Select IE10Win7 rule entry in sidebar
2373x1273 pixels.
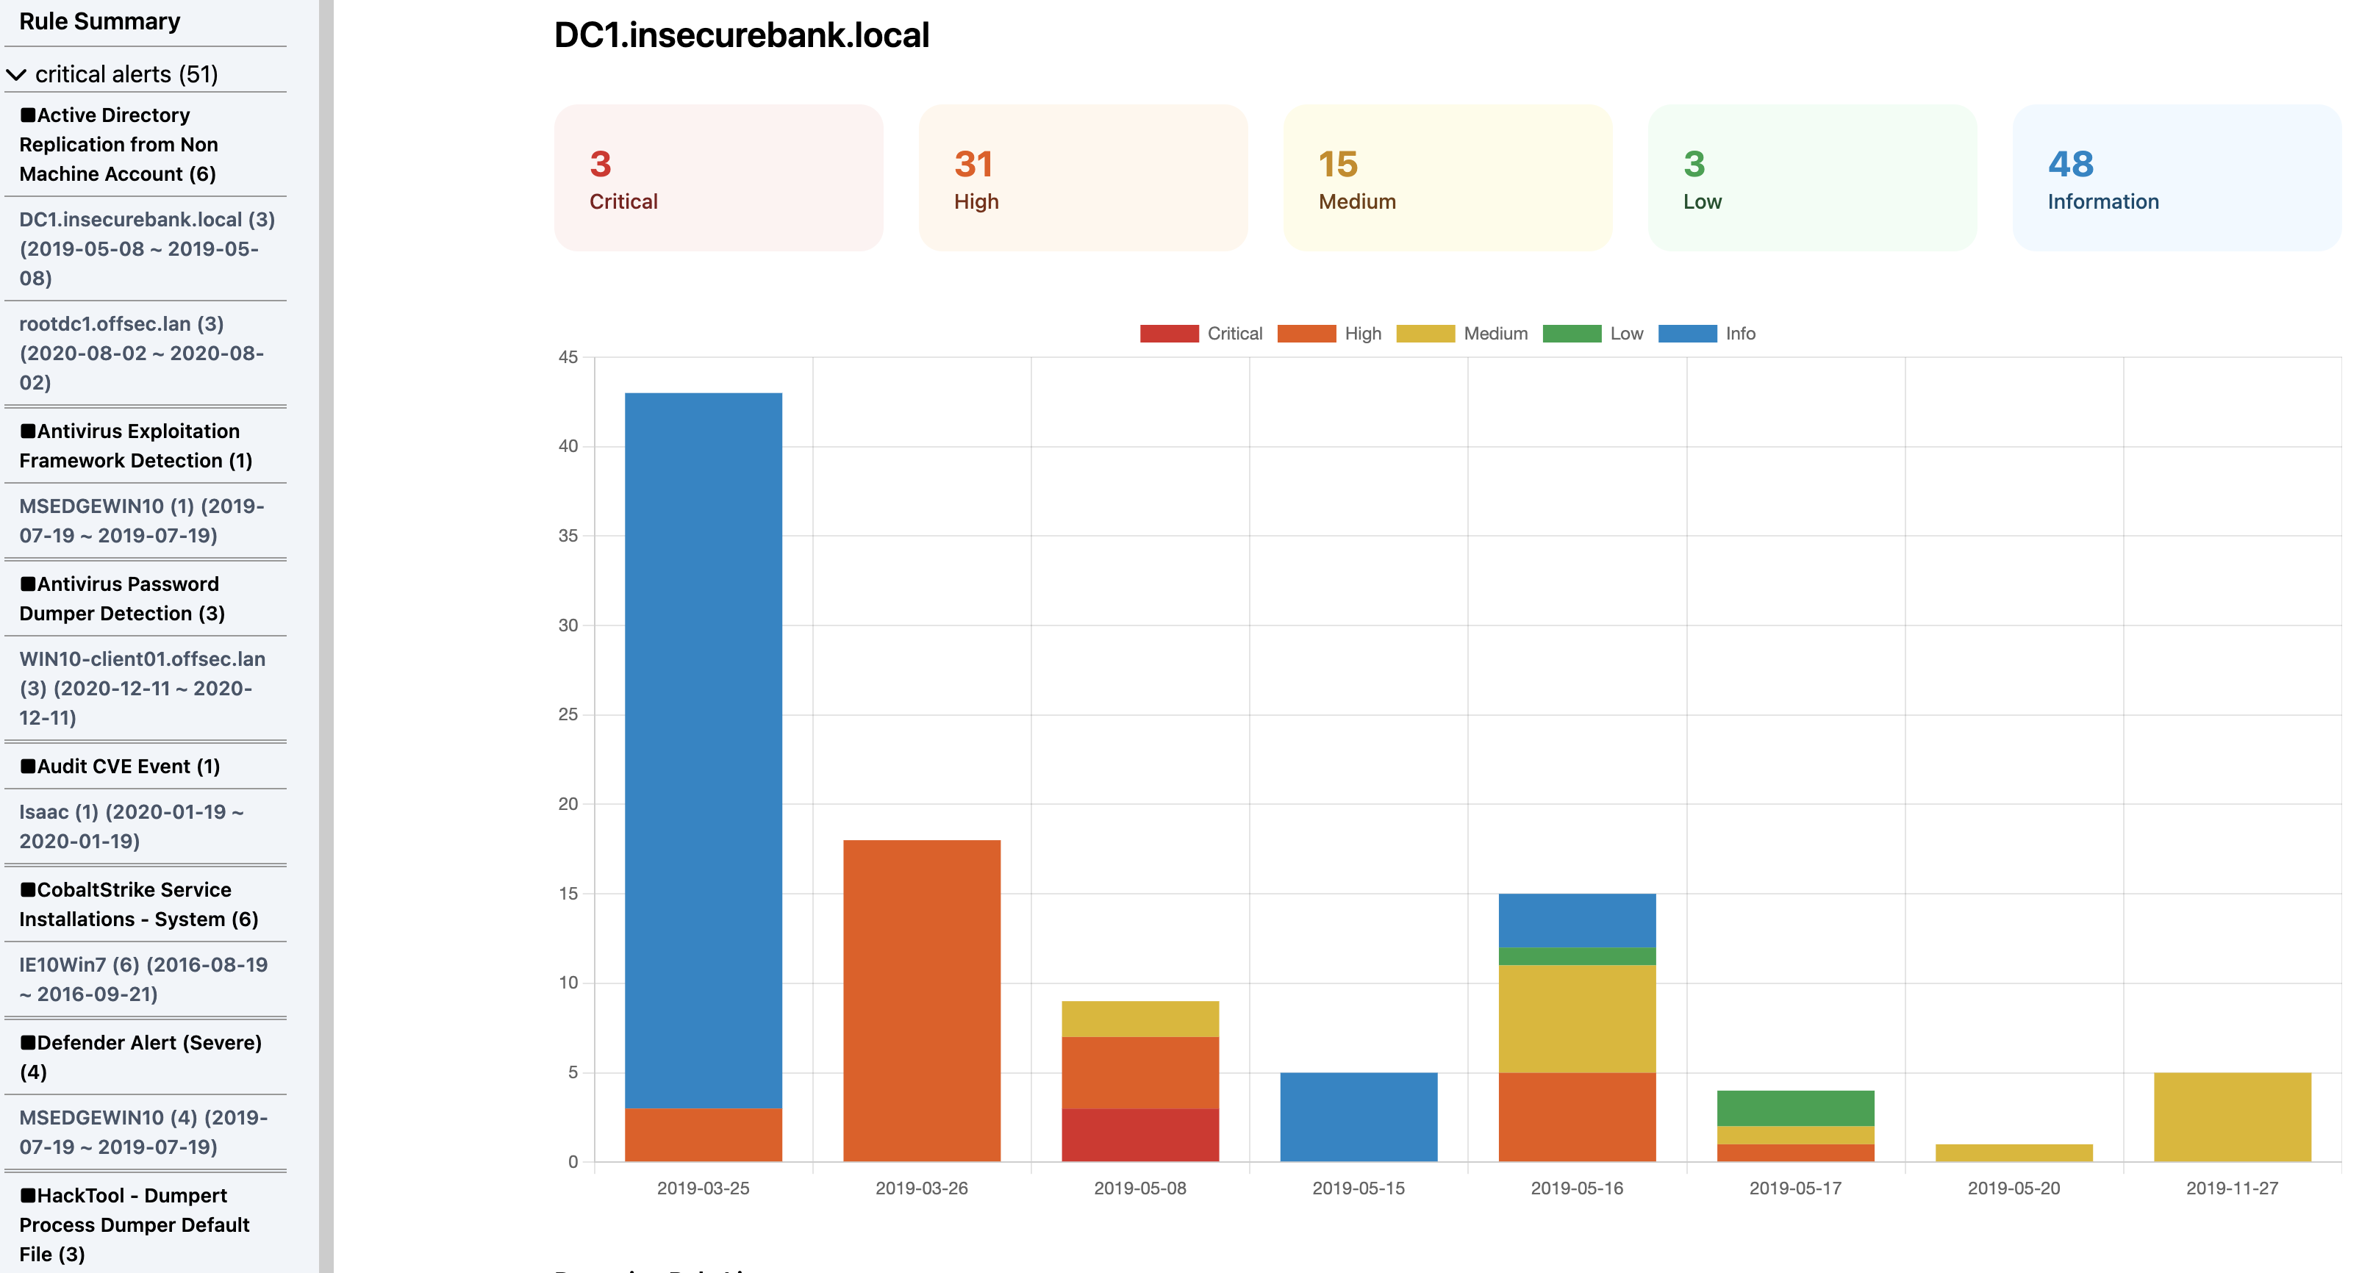coord(146,976)
